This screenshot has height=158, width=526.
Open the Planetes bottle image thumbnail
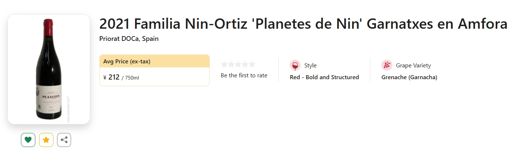pyautogui.click(x=49, y=69)
